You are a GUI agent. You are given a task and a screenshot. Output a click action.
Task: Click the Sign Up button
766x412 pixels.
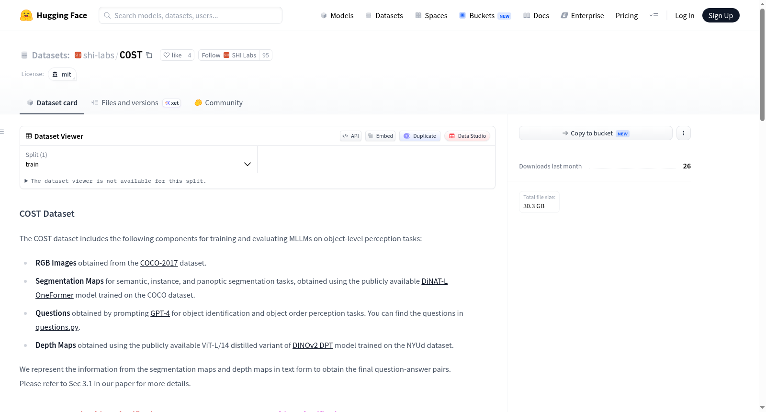click(x=721, y=15)
